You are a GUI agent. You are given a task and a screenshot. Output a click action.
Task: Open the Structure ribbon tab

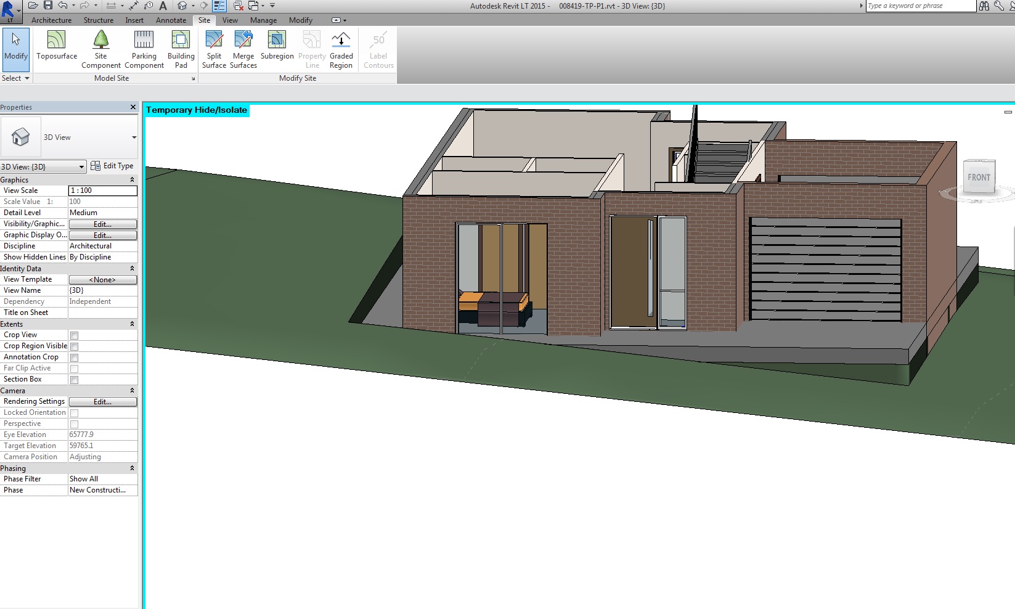pos(99,20)
